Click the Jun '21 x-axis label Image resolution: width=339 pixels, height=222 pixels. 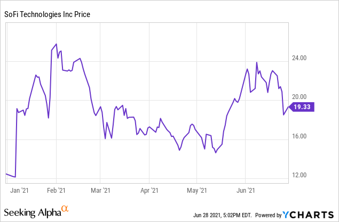245,189
